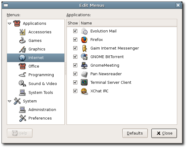Click the Accessories scissors icon
Viewport: 187px width, 148px height.
coord(22,32)
